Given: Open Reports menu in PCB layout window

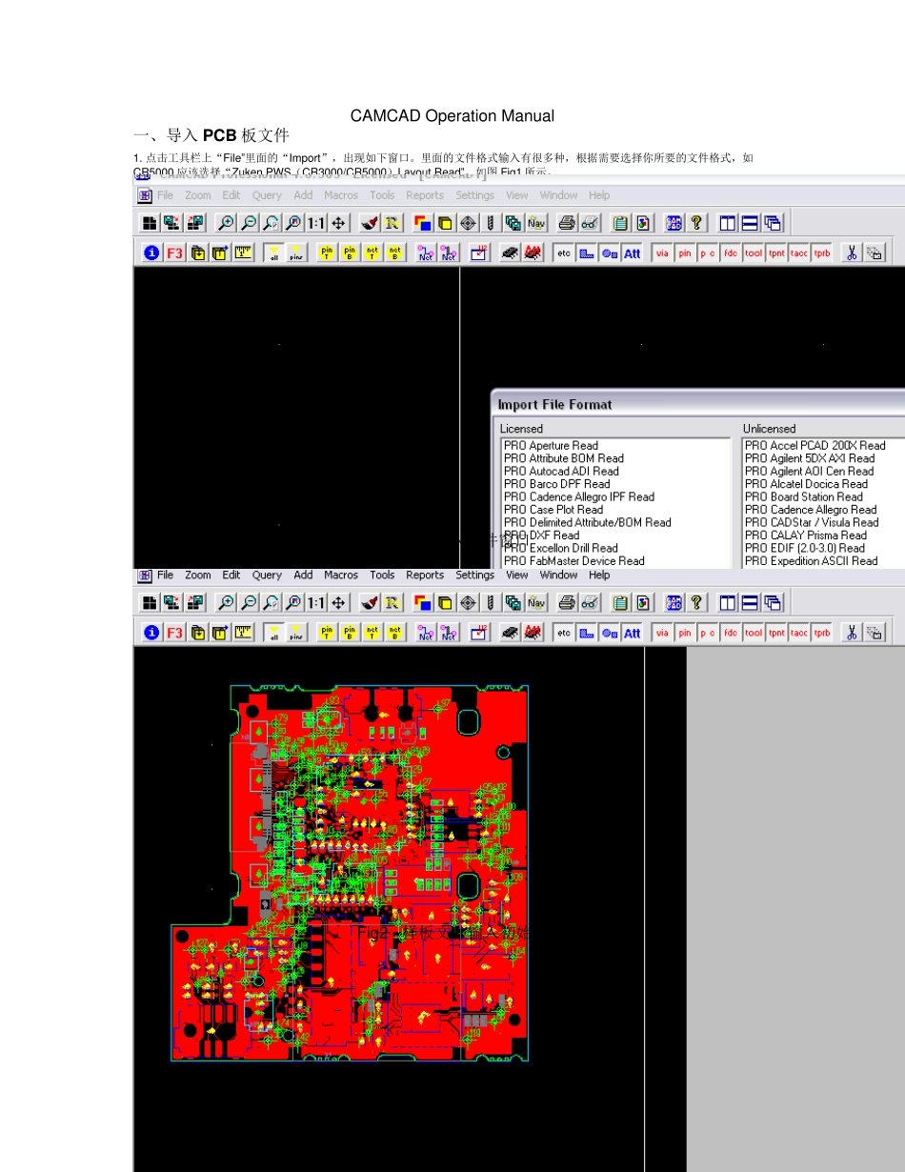Looking at the screenshot, I should [x=425, y=575].
